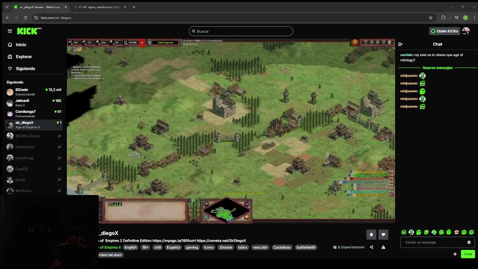Open the ceneka.net/SirDiegoX link
The image size is (478, 269).
coord(221,241)
